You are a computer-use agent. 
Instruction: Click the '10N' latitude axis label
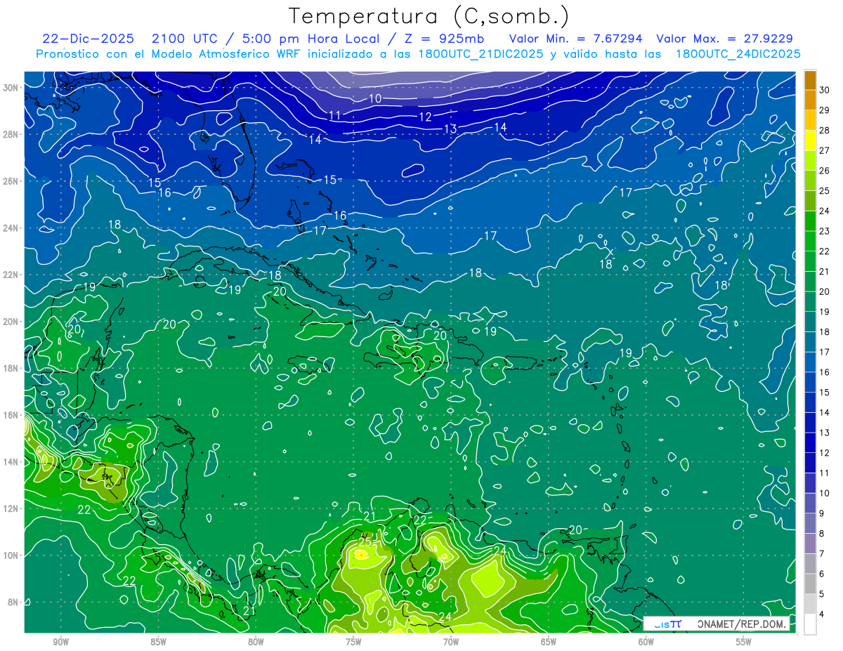click(x=12, y=555)
